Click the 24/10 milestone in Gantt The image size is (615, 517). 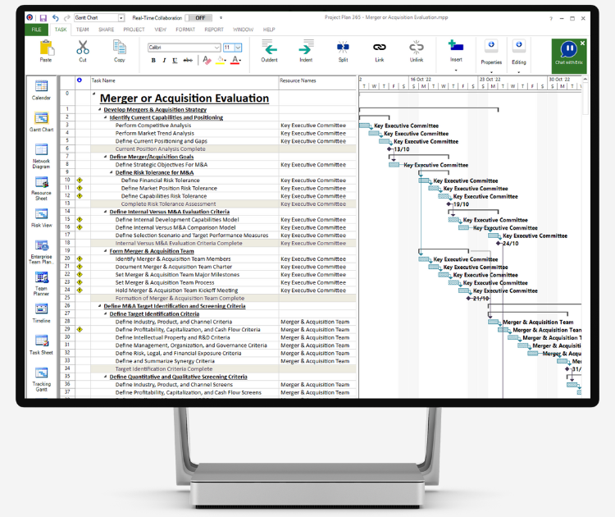pos(498,244)
